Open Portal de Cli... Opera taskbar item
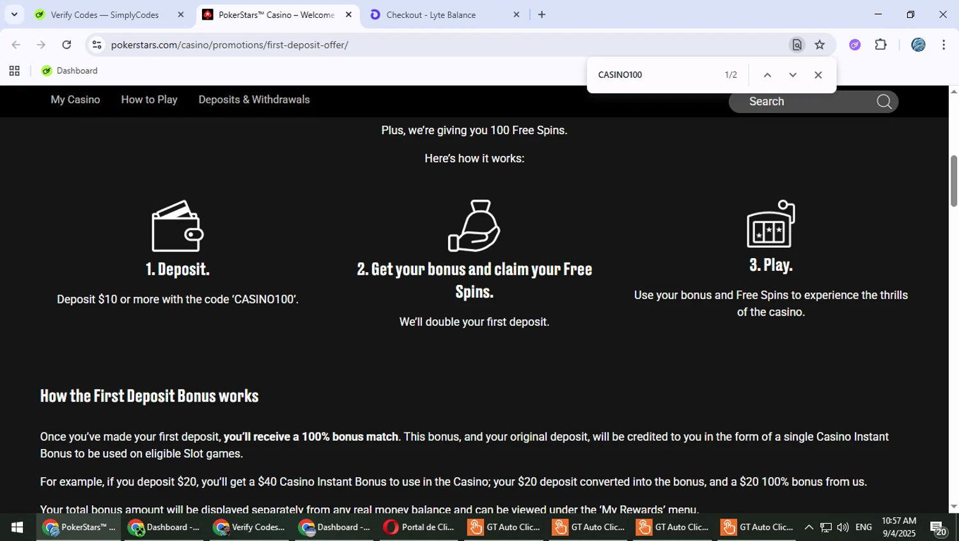Viewport: 959px width, 541px height. (419, 527)
